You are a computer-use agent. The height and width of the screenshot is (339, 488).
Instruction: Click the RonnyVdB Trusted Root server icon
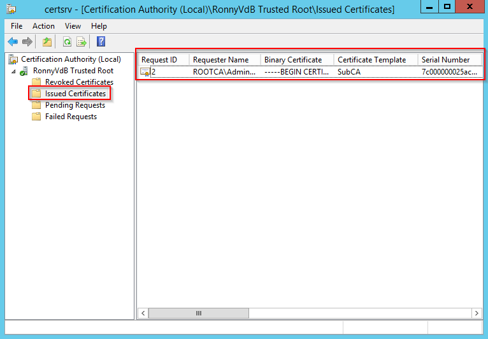25,71
